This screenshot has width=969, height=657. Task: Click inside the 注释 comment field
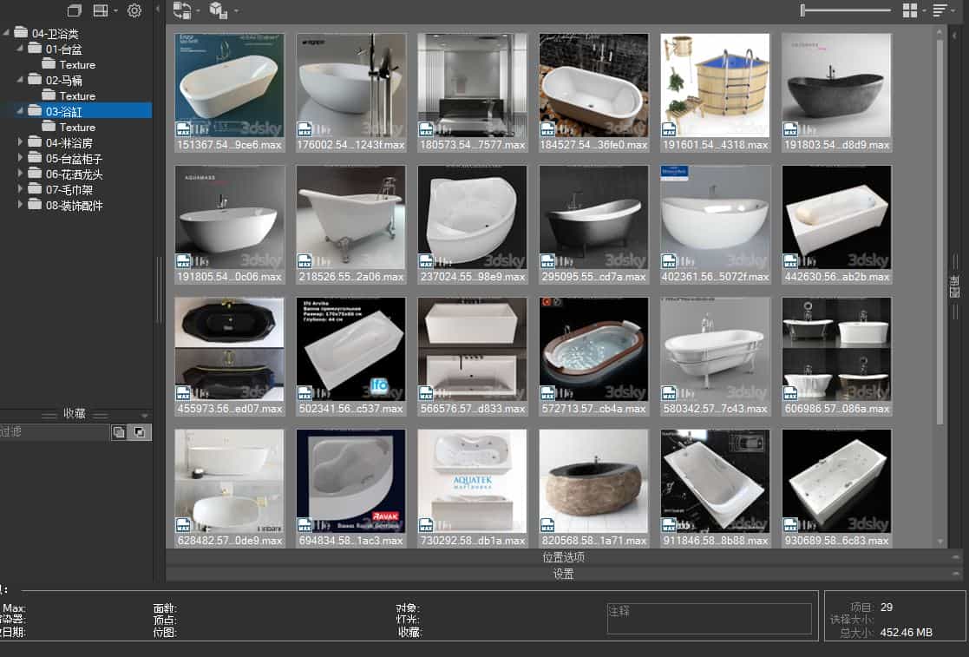point(709,618)
